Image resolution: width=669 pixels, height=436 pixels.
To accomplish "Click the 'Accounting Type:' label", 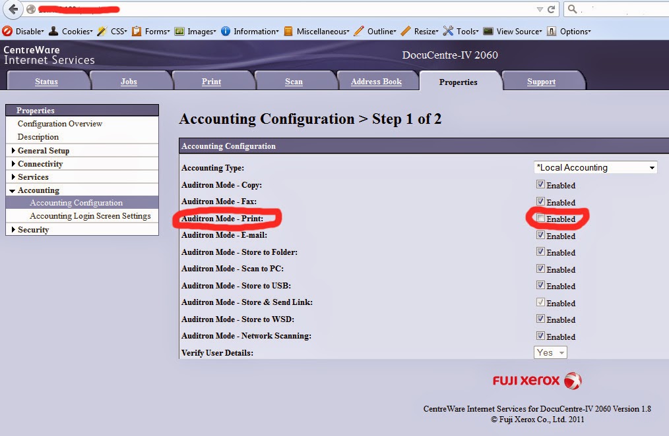I will (x=212, y=168).
